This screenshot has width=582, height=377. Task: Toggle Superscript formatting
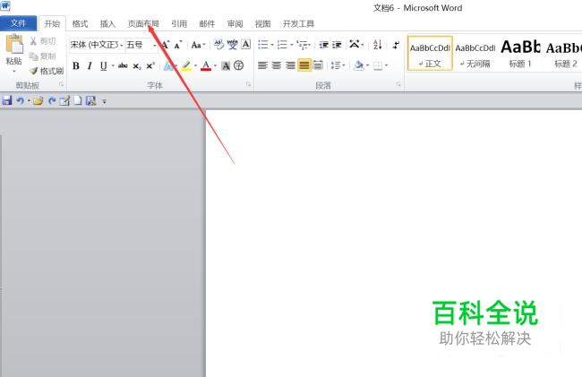pyautogui.click(x=150, y=66)
